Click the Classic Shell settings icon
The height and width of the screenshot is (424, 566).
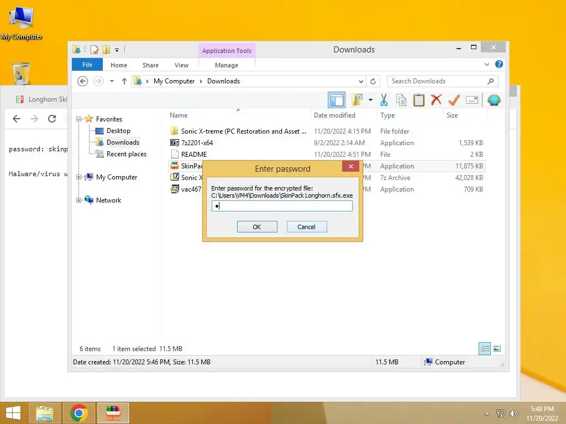point(494,100)
